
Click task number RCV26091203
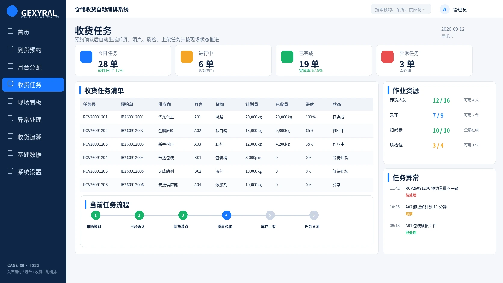click(95, 144)
